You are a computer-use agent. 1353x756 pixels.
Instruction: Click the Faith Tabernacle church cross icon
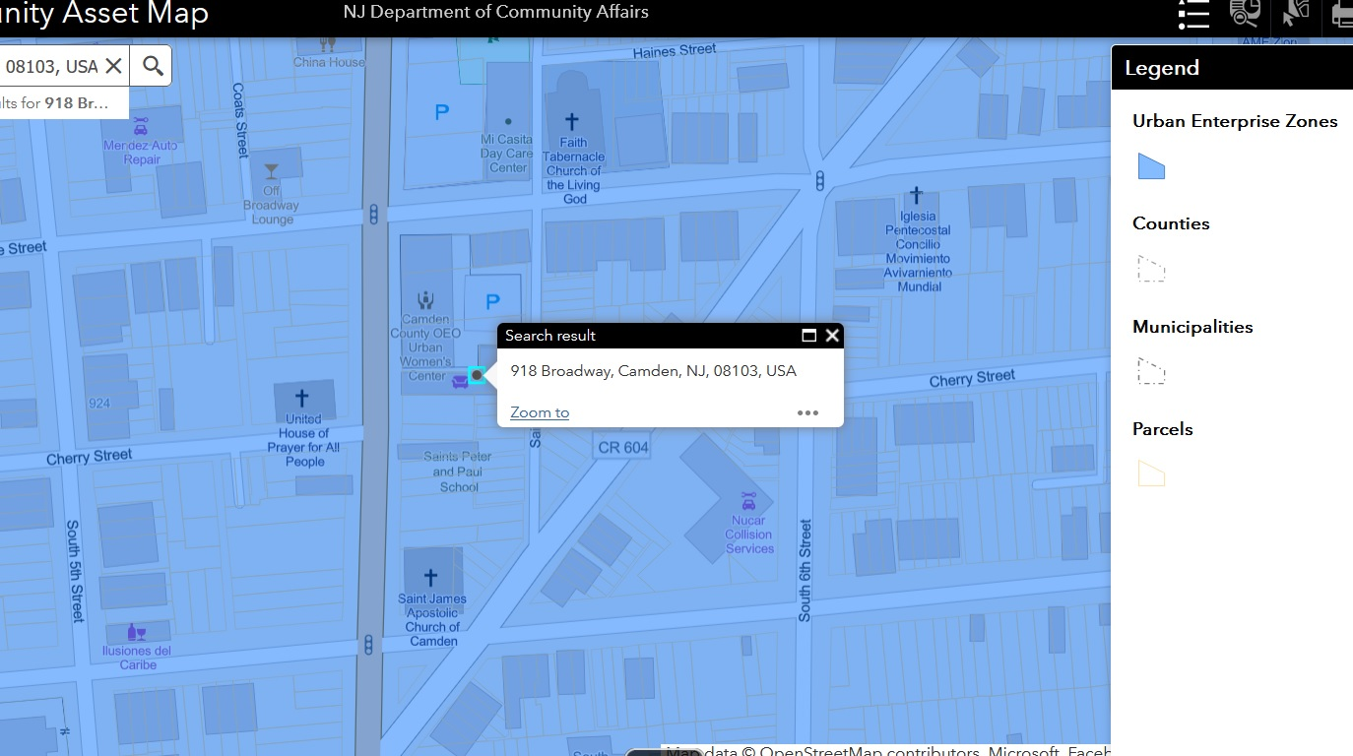[572, 122]
